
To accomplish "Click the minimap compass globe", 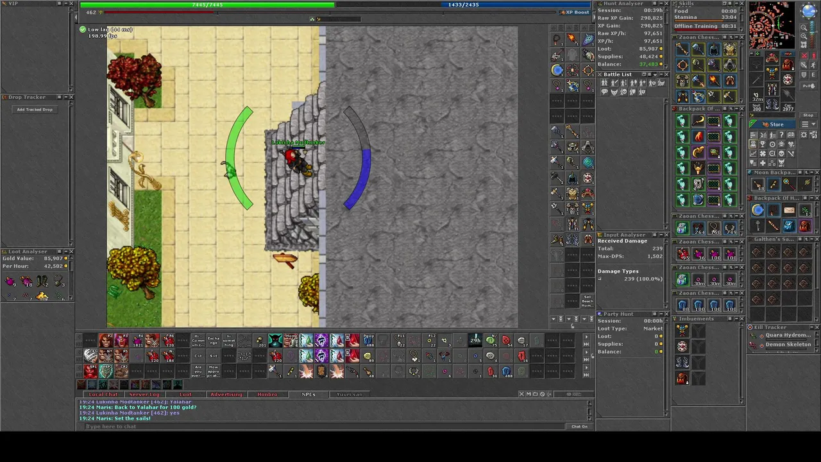I will click(808, 12).
